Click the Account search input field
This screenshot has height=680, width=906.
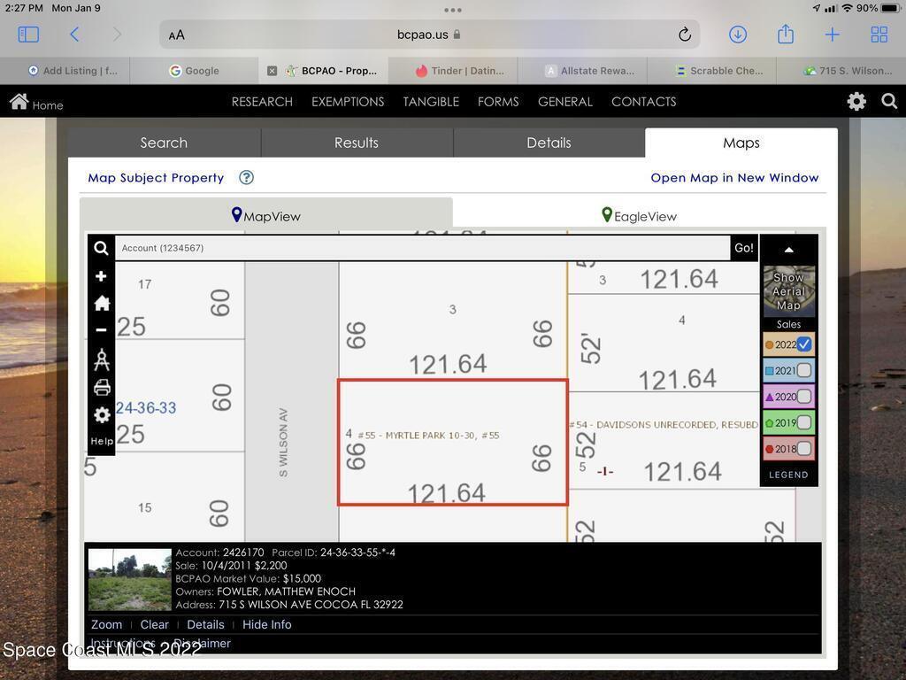tap(423, 248)
